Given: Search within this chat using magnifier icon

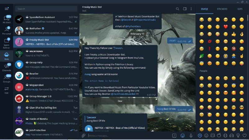Looking at the screenshot, I should click(177, 9).
